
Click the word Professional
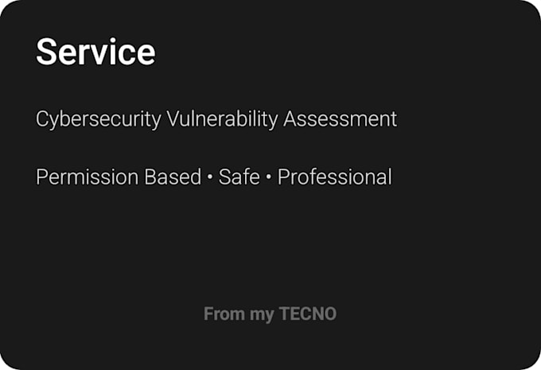[x=335, y=177]
